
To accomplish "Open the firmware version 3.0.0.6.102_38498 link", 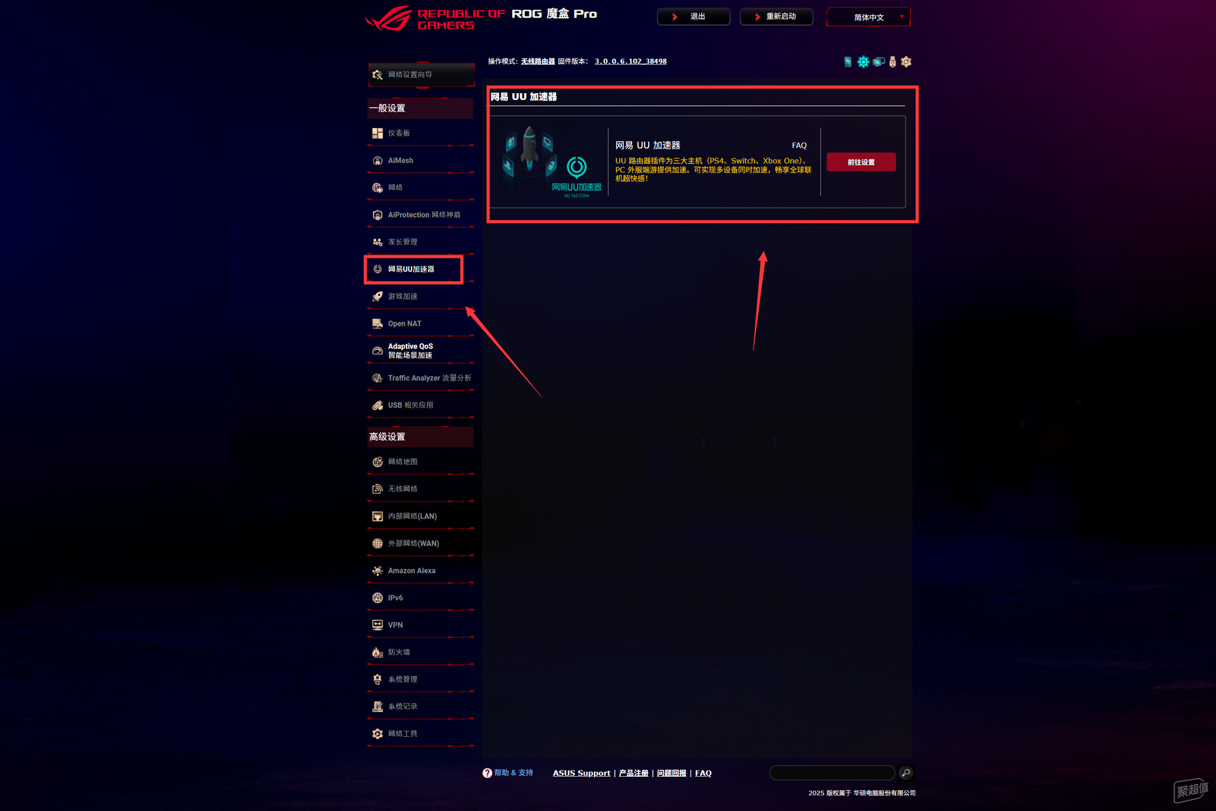I will pyautogui.click(x=630, y=61).
